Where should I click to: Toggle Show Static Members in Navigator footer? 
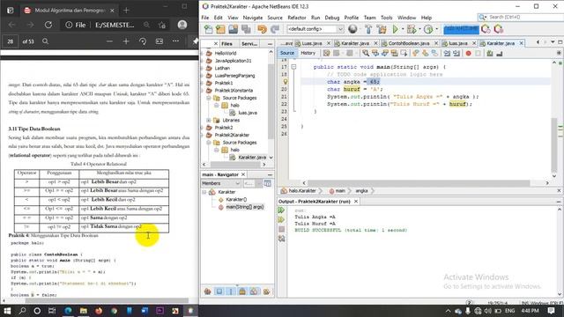[x=231, y=291]
